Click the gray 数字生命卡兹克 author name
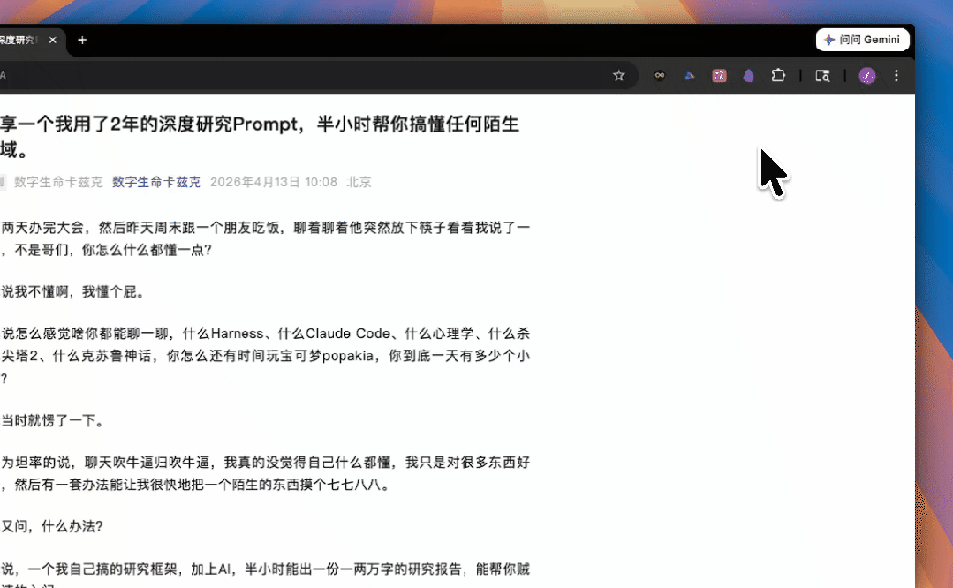The image size is (953, 588). coord(58,182)
